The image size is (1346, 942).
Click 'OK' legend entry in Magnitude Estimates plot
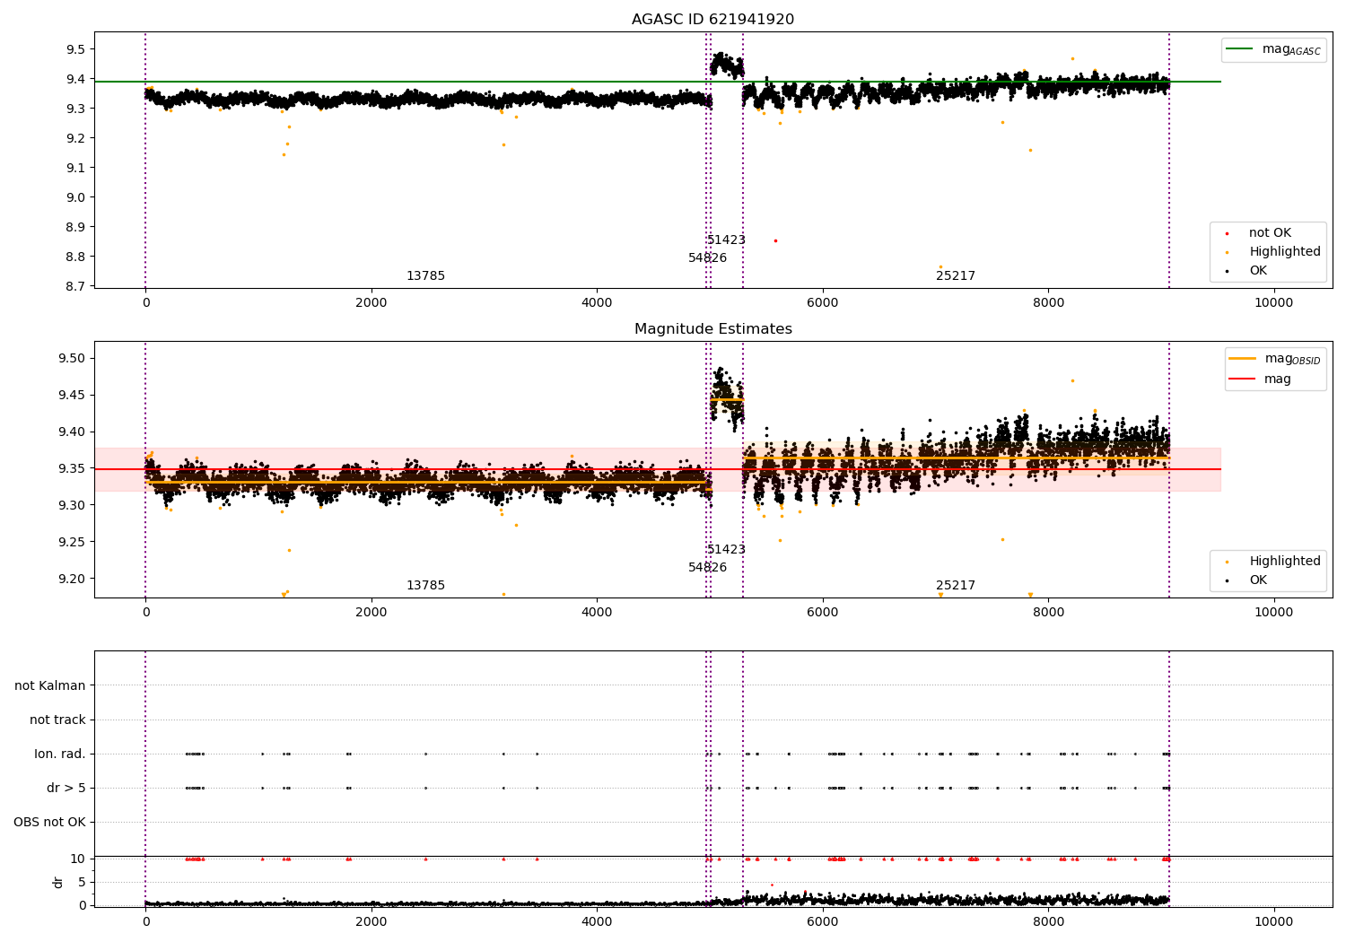1258,580
